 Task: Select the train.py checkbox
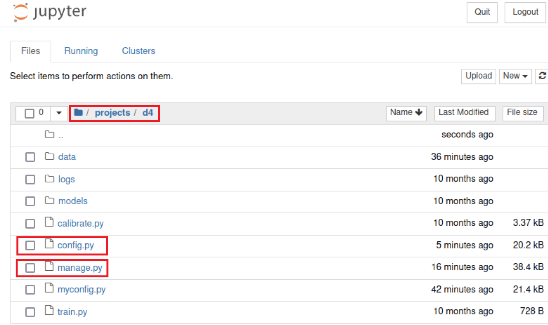tap(30, 312)
